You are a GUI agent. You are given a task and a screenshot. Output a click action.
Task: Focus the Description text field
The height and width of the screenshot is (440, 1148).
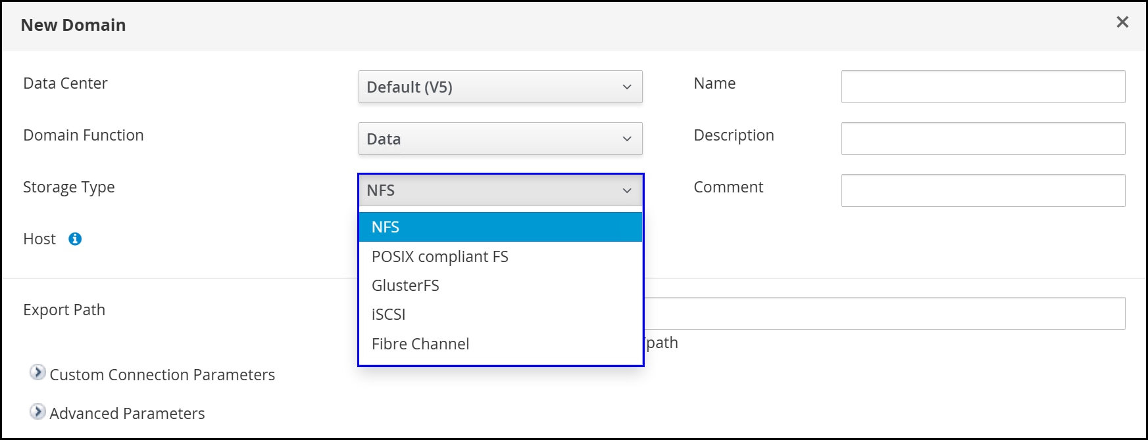click(983, 139)
